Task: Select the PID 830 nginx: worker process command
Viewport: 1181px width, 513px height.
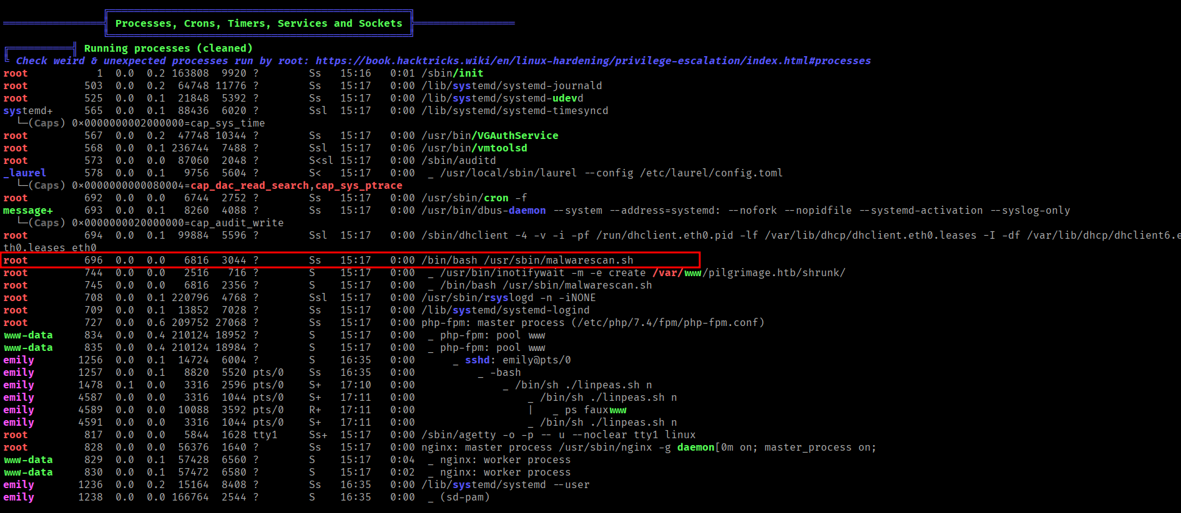Action: (506, 472)
